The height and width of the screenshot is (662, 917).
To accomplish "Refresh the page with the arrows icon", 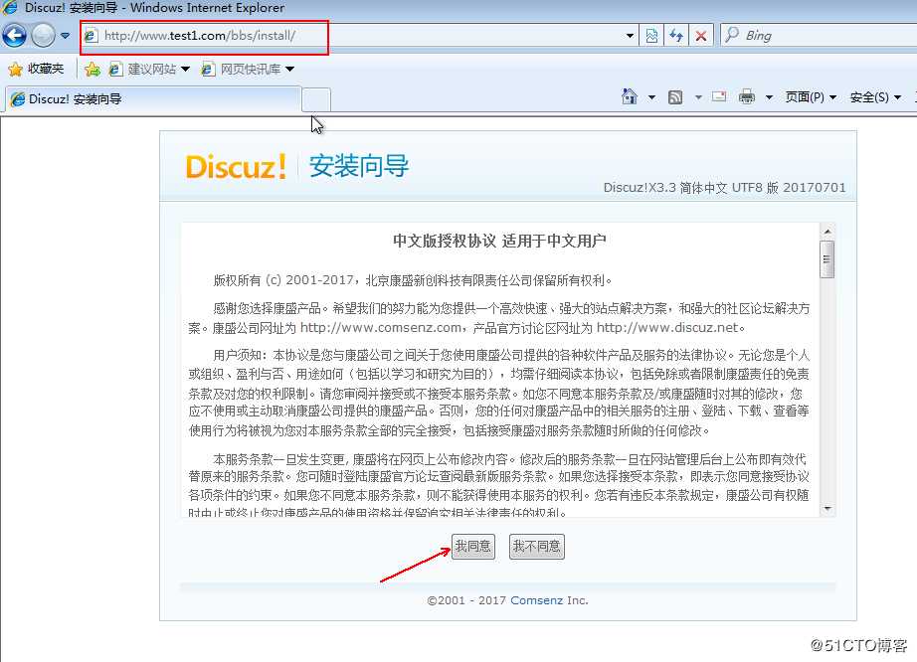I will [676, 36].
